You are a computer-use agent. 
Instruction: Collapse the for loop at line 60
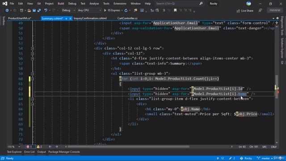click(x=32, y=79)
